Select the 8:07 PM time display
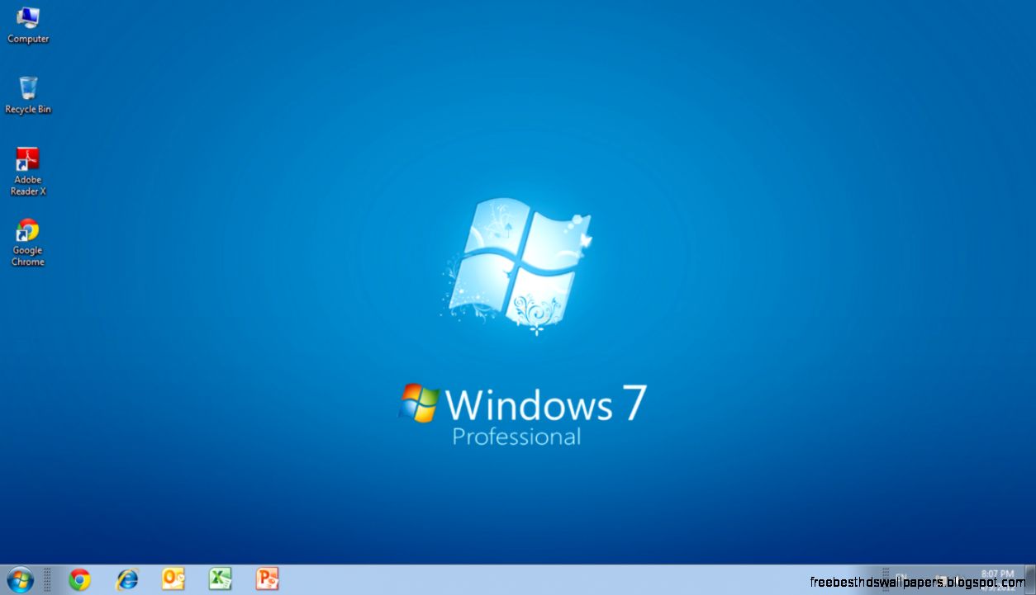The width and height of the screenshot is (1036, 595). pyautogui.click(x=997, y=574)
